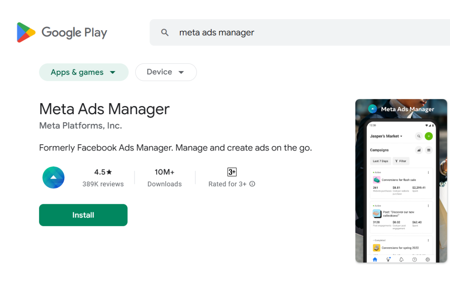Click the Meta Ads Manager app title
The height and width of the screenshot is (281, 450).
104,109
